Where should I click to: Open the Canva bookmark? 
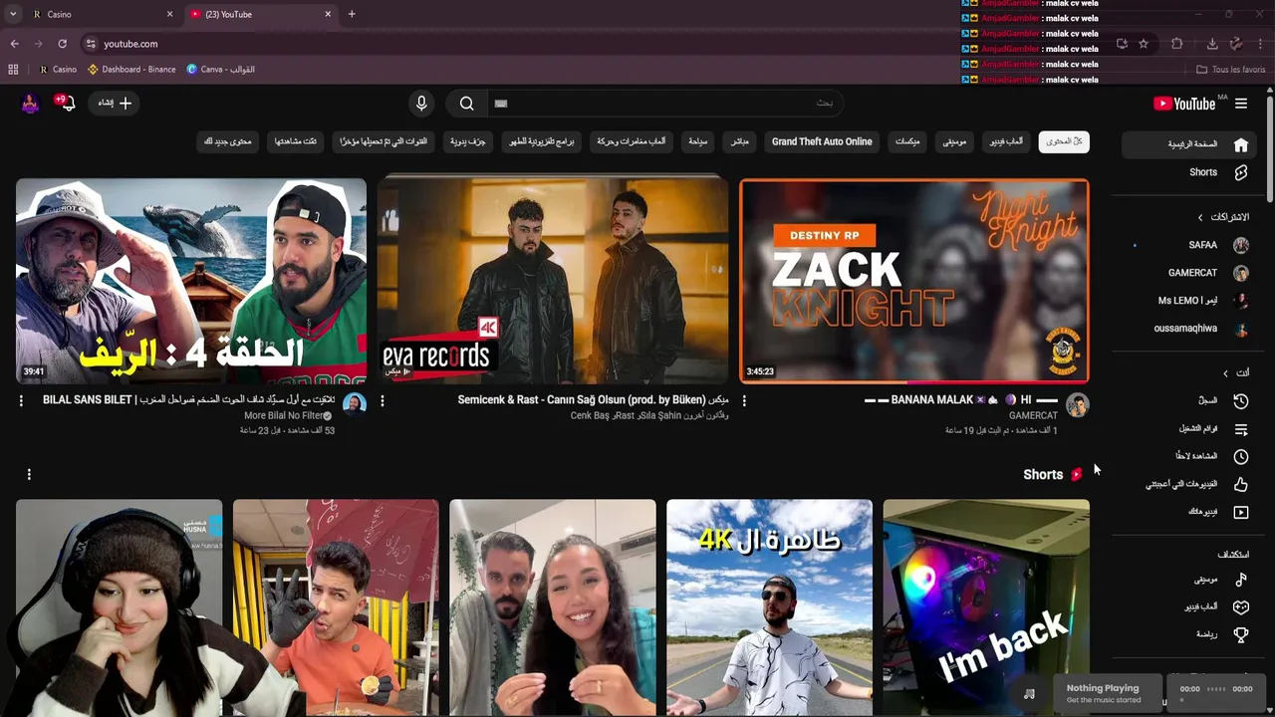click(x=221, y=70)
